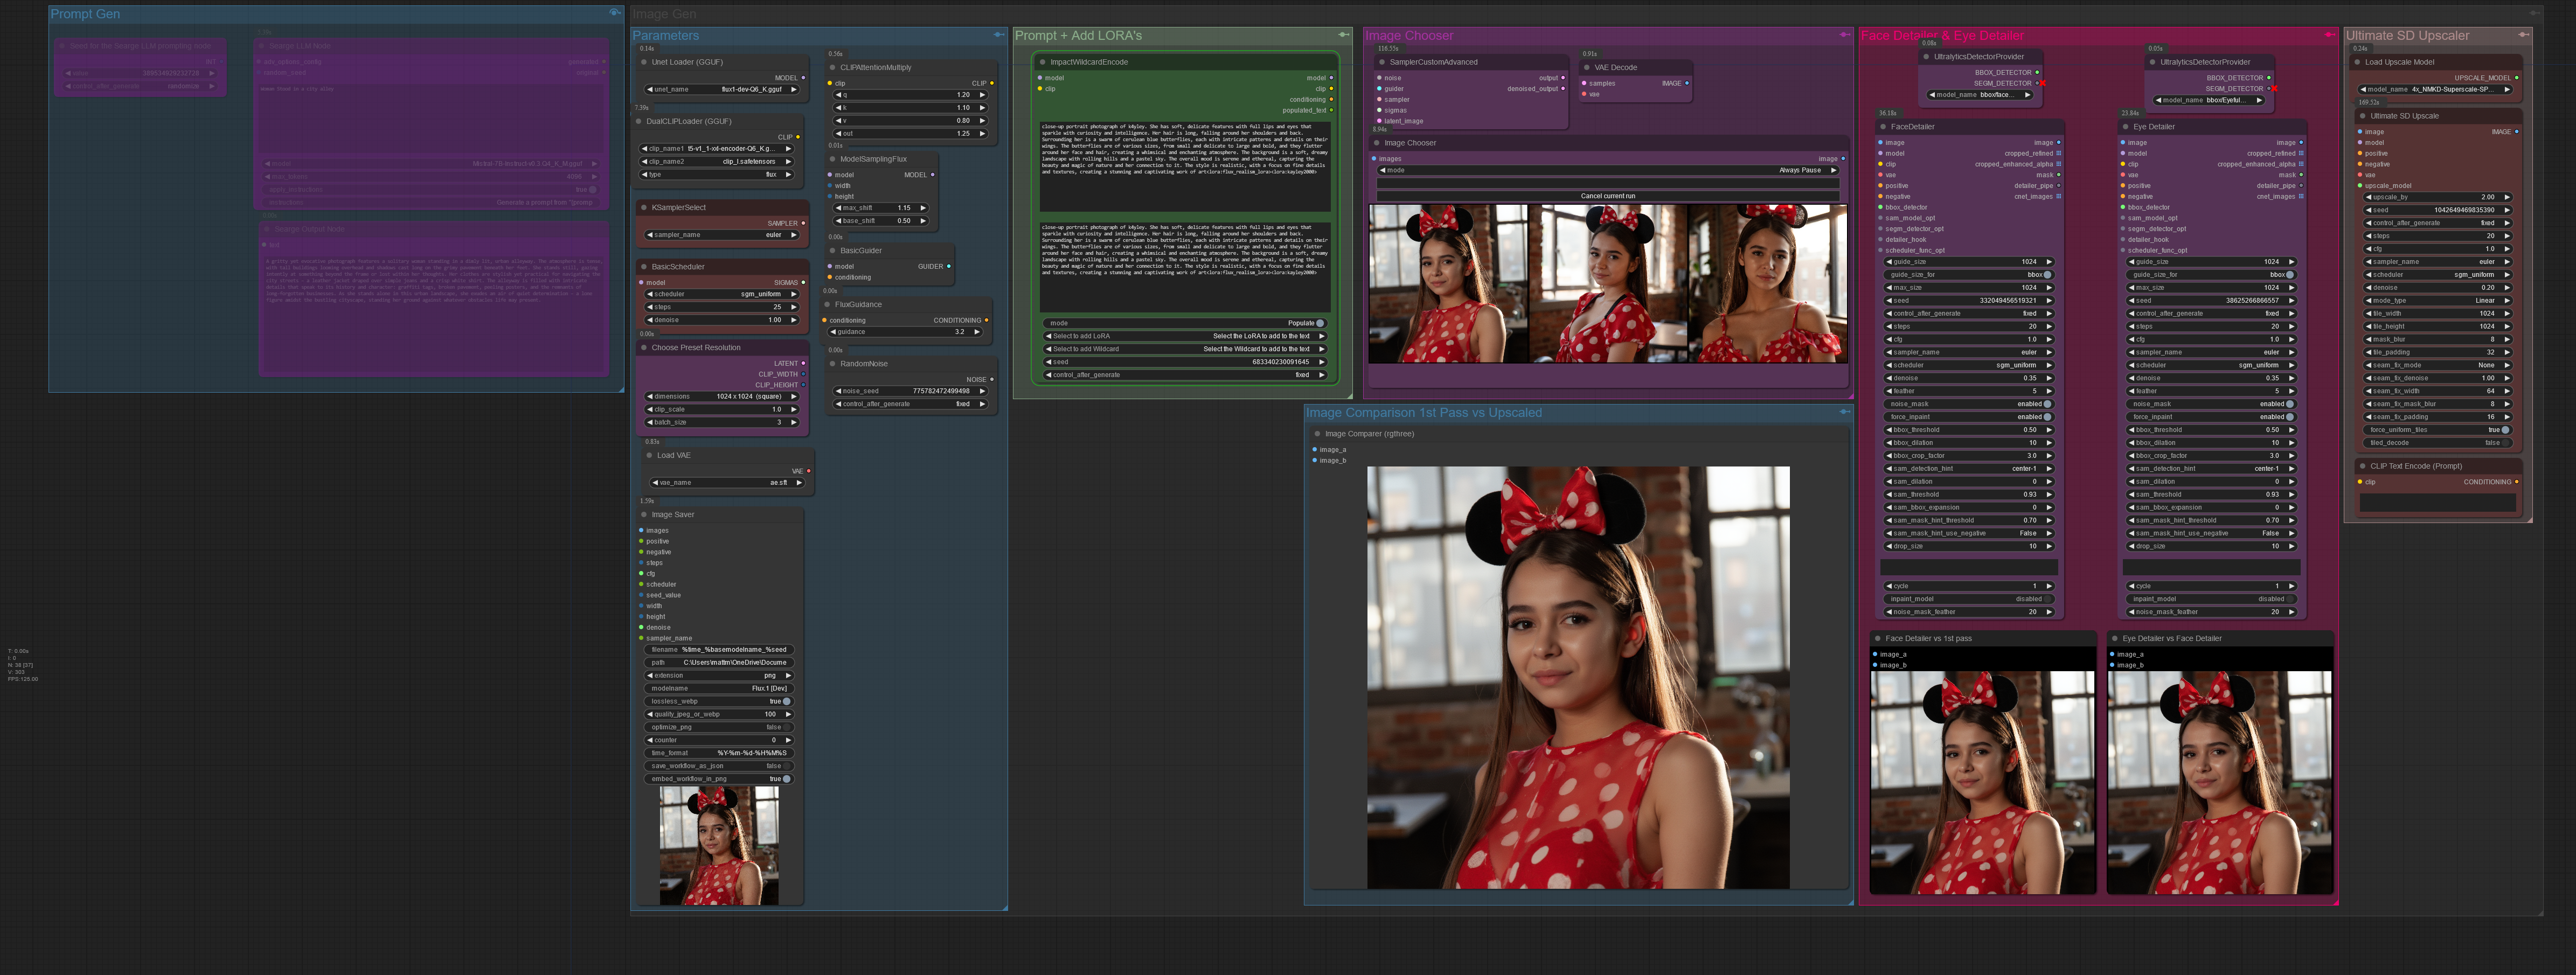This screenshot has width=2576, height=975.
Task: Collapse the BasicScheduler node via its title dot
Action: point(644,267)
